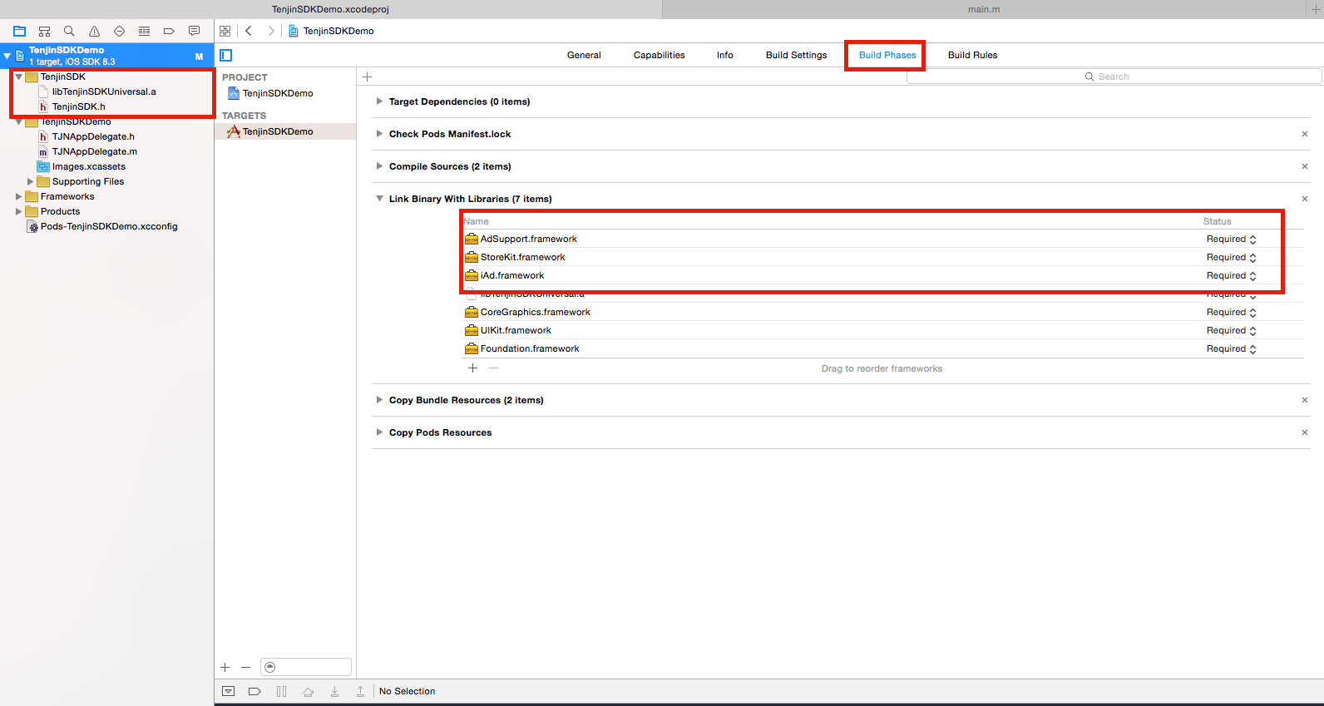Viewport: 1324px width, 706px height.
Task: Click the target filter field
Action: (306, 667)
